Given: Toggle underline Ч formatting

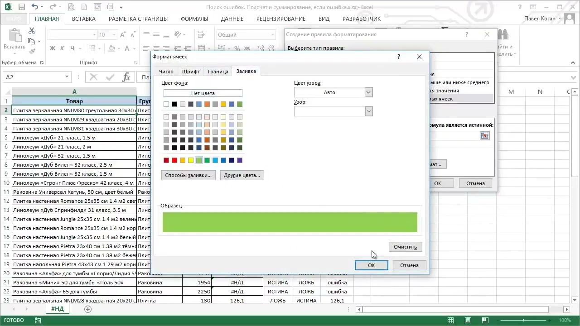Looking at the screenshot, I should click(72, 48).
